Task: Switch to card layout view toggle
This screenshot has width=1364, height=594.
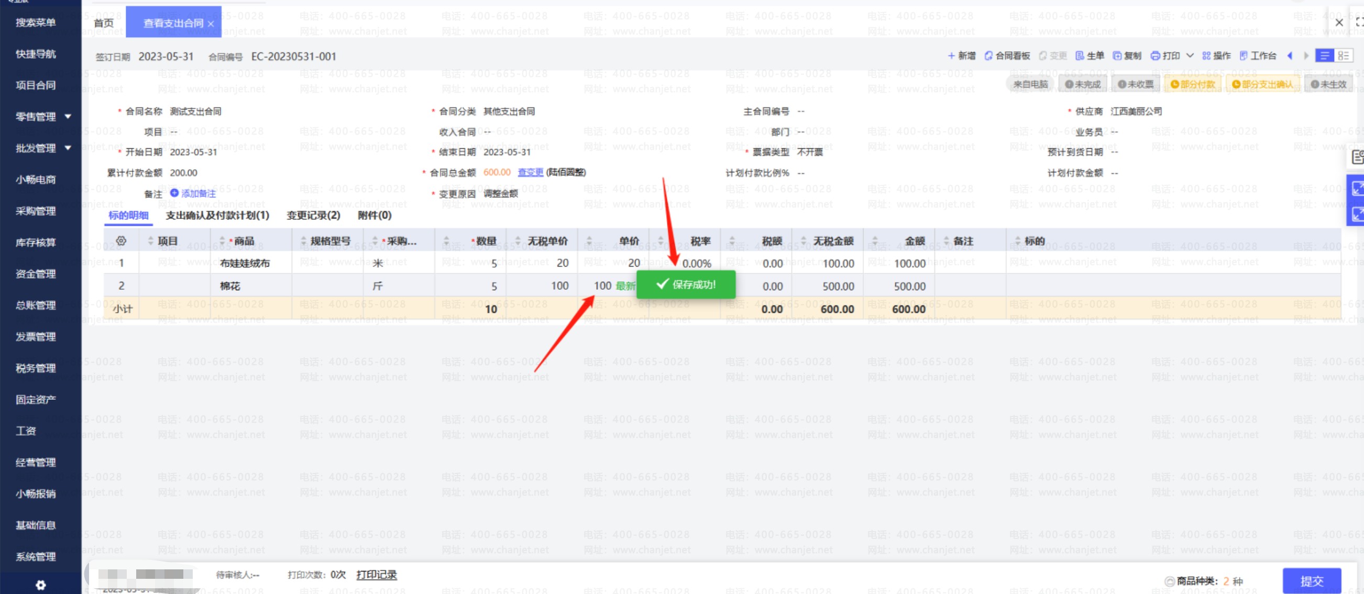Action: pyautogui.click(x=1344, y=56)
